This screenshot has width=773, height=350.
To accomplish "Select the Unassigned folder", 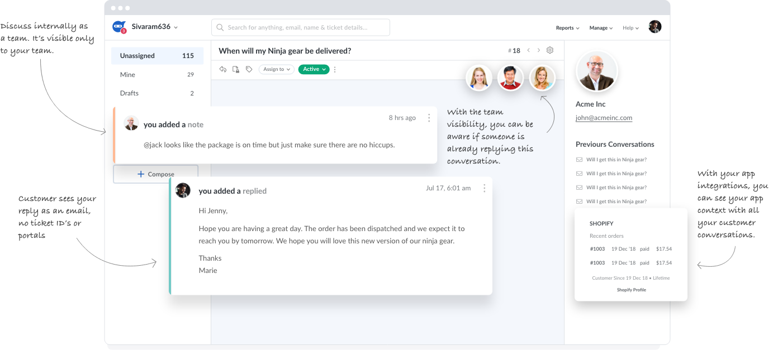I will click(157, 56).
